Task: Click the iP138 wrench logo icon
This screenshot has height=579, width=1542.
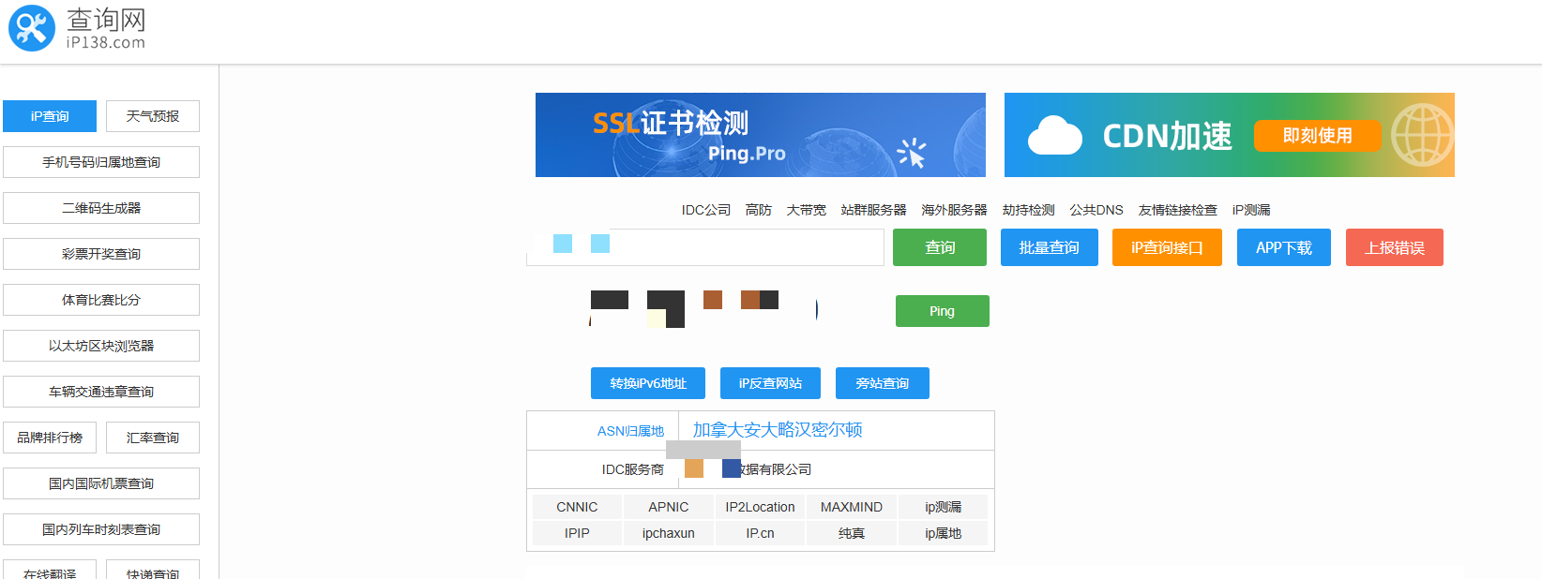Action: (x=32, y=28)
